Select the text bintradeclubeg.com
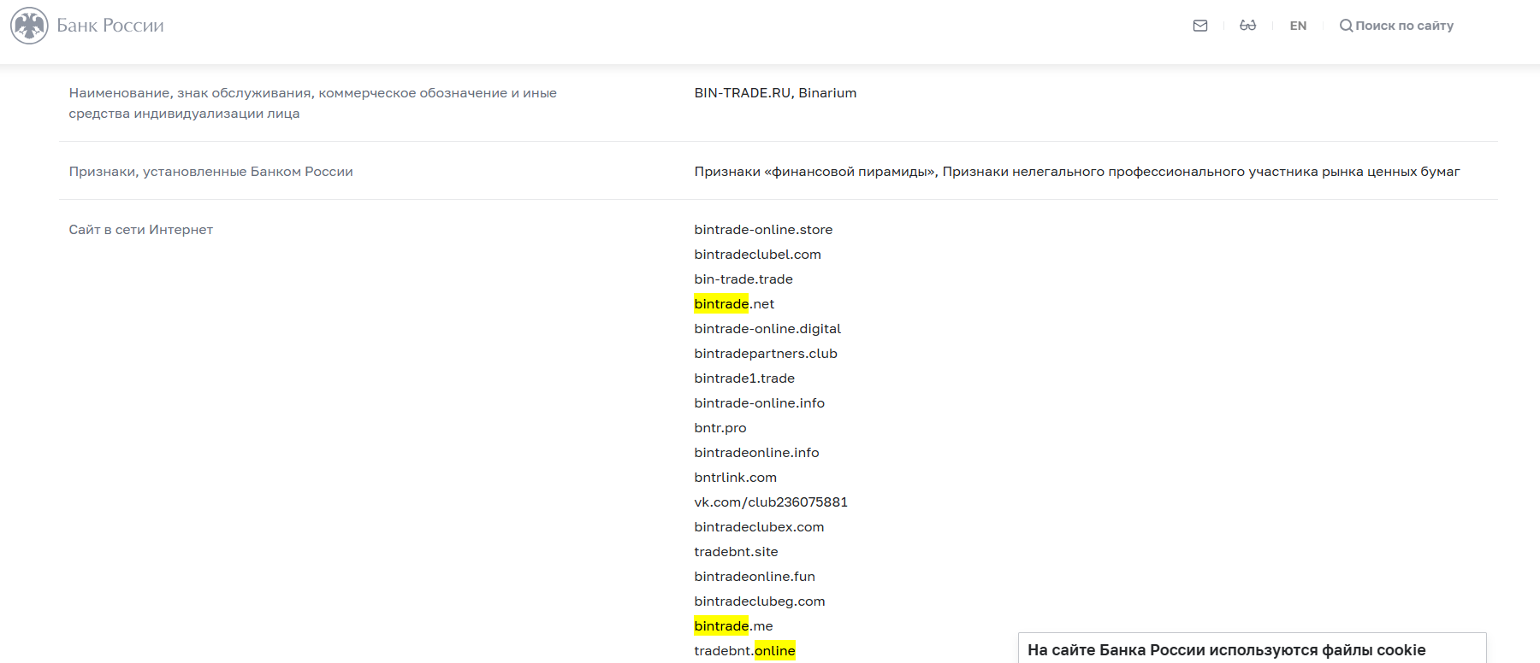Viewport: 1540px width, 663px height. click(760, 601)
